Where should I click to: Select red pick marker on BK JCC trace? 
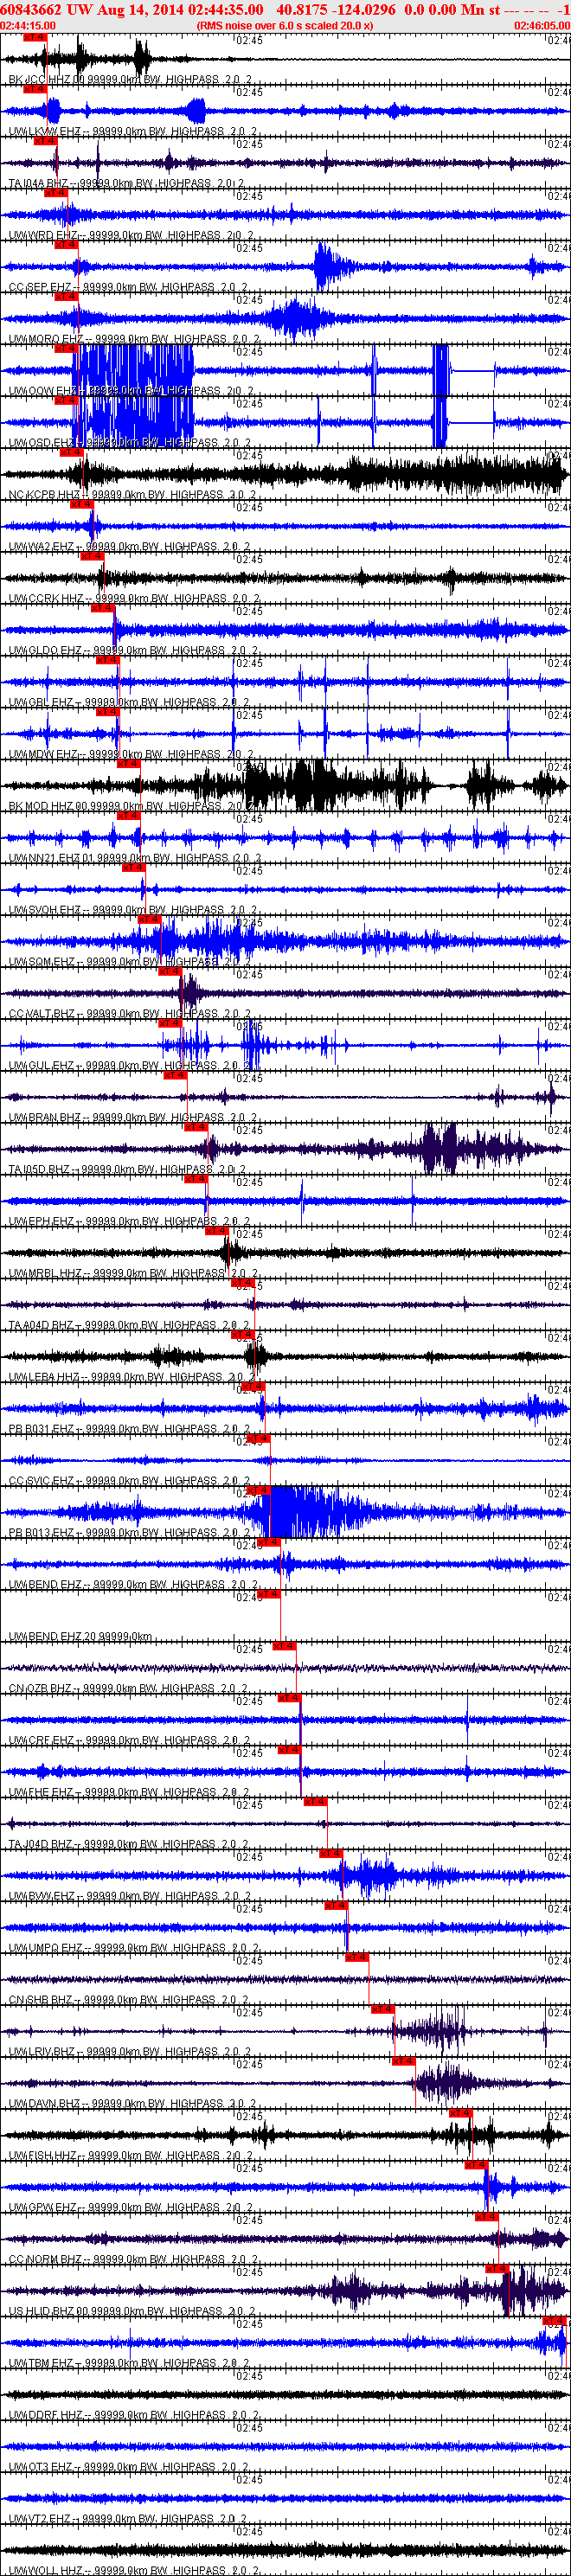point(34,37)
